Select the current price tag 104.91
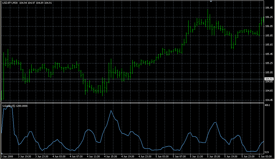The height and width of the screenshot is (159, 275). [x=269, y=79]
